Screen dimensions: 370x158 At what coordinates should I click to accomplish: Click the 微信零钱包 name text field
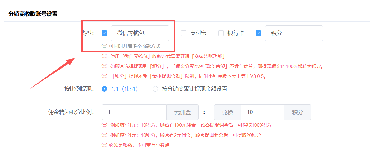(x=140, y=33)
